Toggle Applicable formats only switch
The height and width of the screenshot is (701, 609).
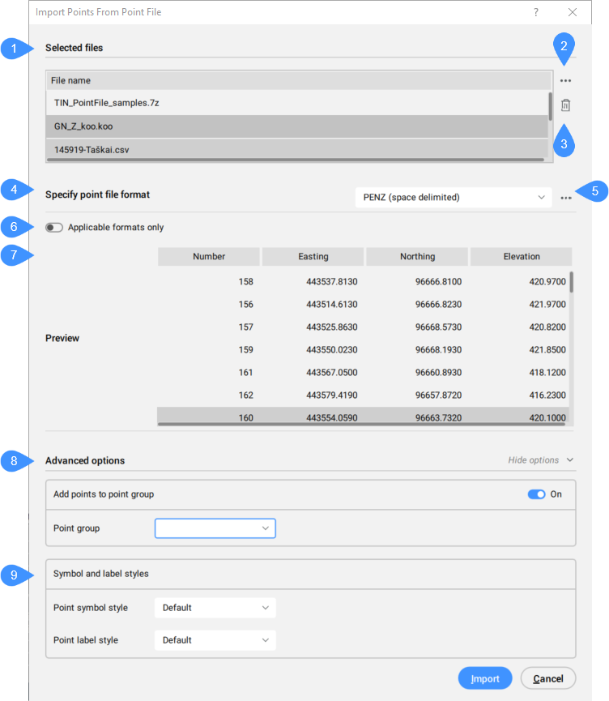tap(54, 228)
